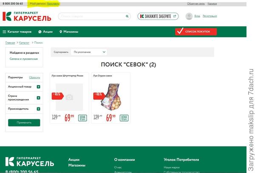Viewport: 255px width, 173px height.
Task: Open the Каталог товаров hamburger menu
Action: pyautogui.click(x=4, y=32)
